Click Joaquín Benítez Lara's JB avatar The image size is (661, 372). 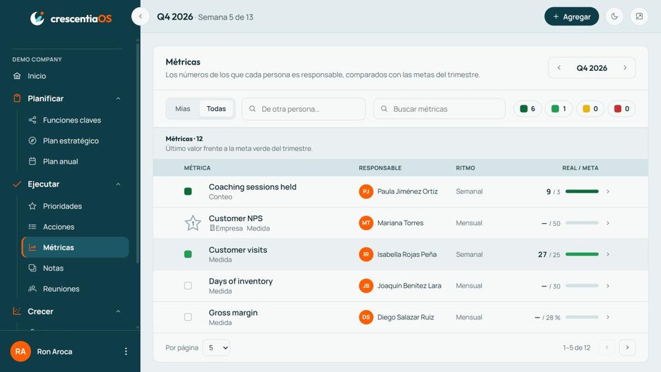(x=366, y=286)
